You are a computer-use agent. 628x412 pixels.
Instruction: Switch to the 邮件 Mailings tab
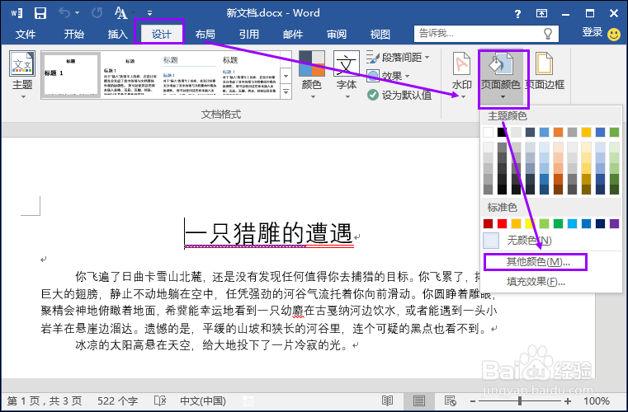tap(293, 35)
